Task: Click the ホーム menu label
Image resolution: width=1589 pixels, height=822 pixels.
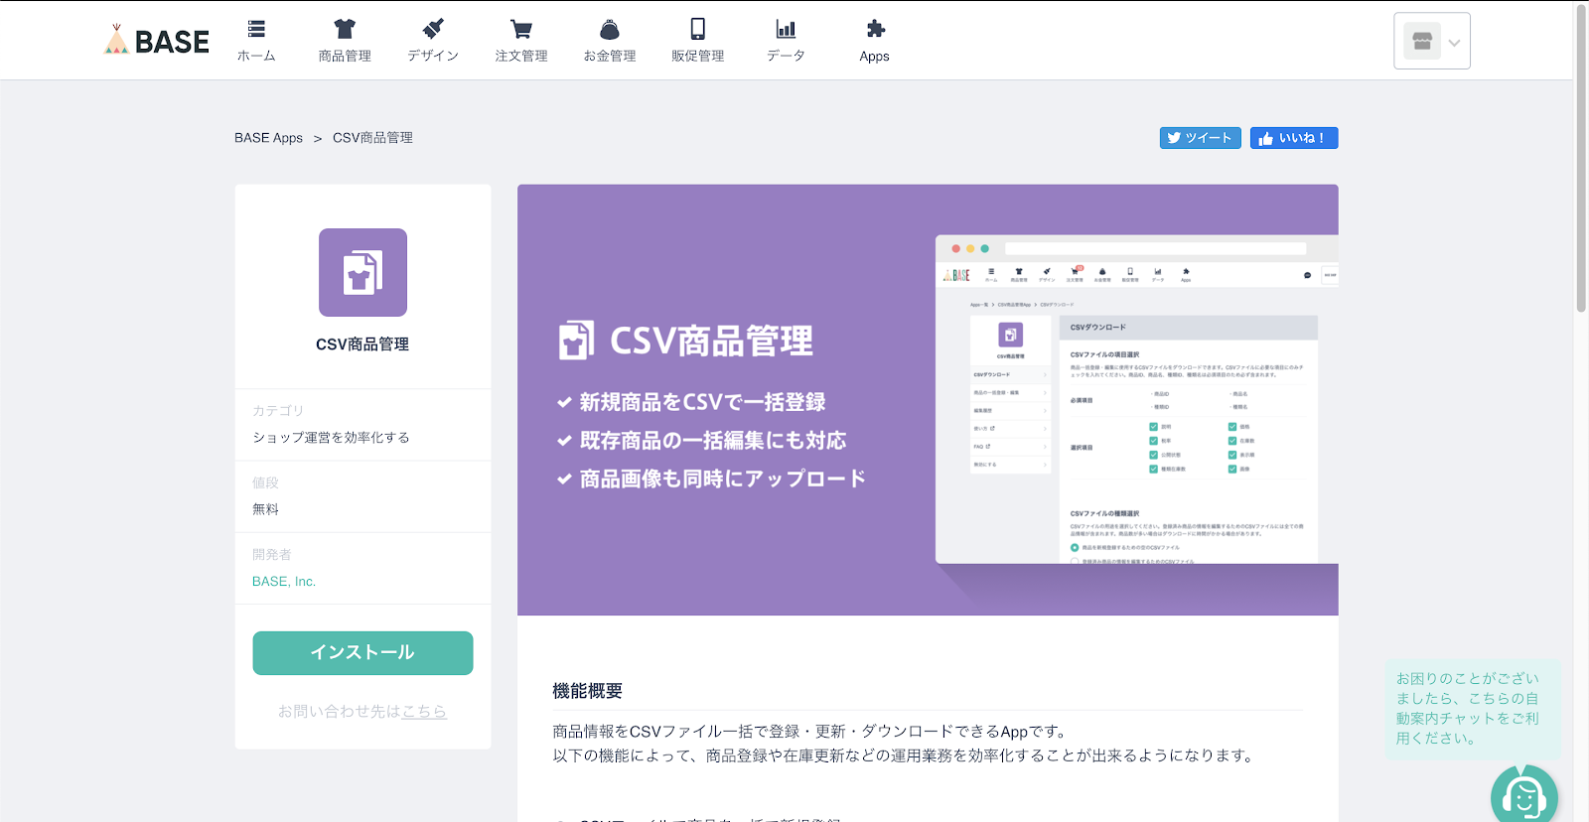Action: click(x=256, y=56)
